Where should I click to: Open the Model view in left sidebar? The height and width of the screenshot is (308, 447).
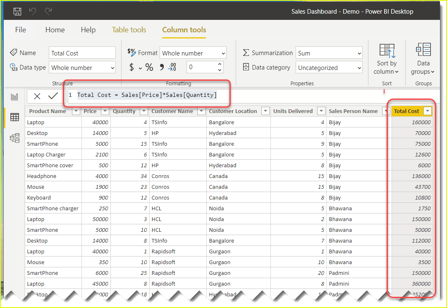click(14, 138)
